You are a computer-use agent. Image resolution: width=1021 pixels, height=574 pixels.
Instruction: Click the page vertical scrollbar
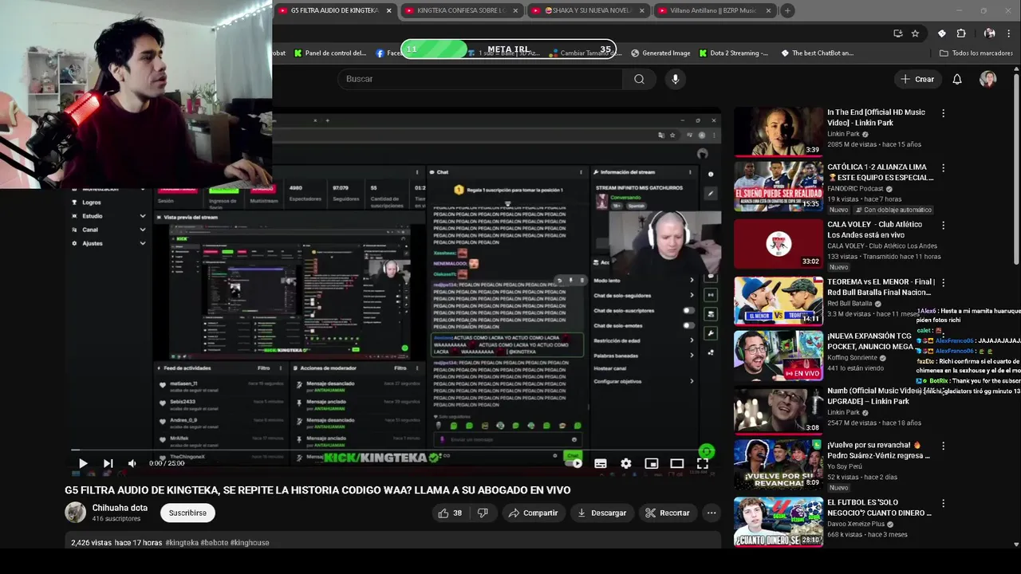tap(1016, 167)
